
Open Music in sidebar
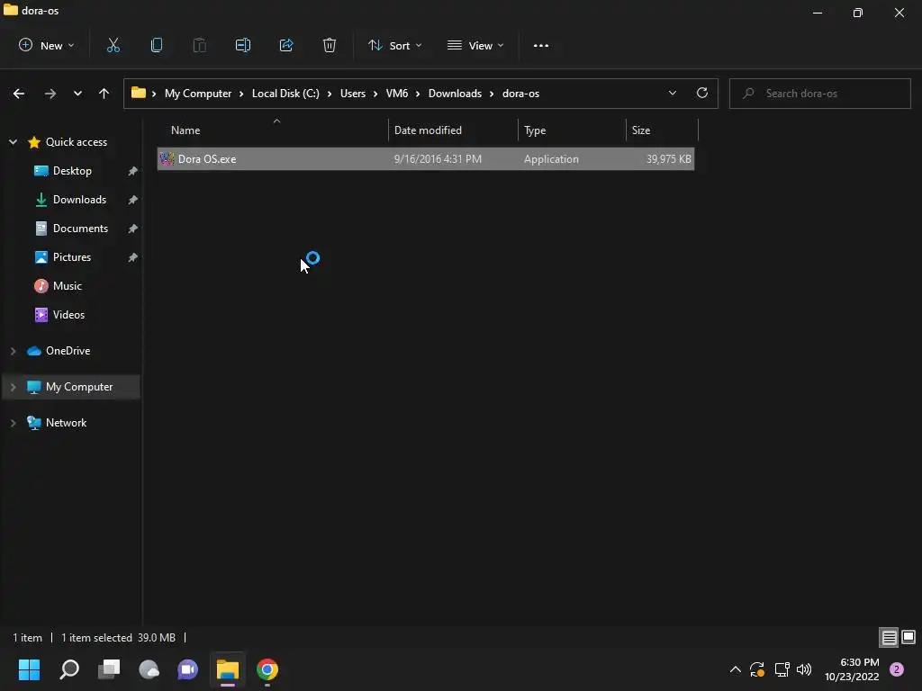(67, 286)
